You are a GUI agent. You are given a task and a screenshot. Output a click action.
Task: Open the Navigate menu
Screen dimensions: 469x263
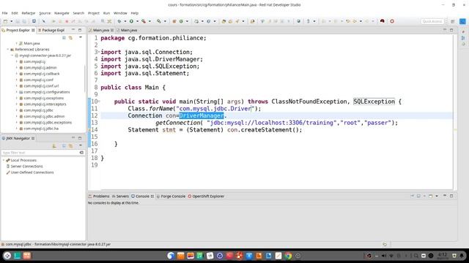click(x=62, y=13)
